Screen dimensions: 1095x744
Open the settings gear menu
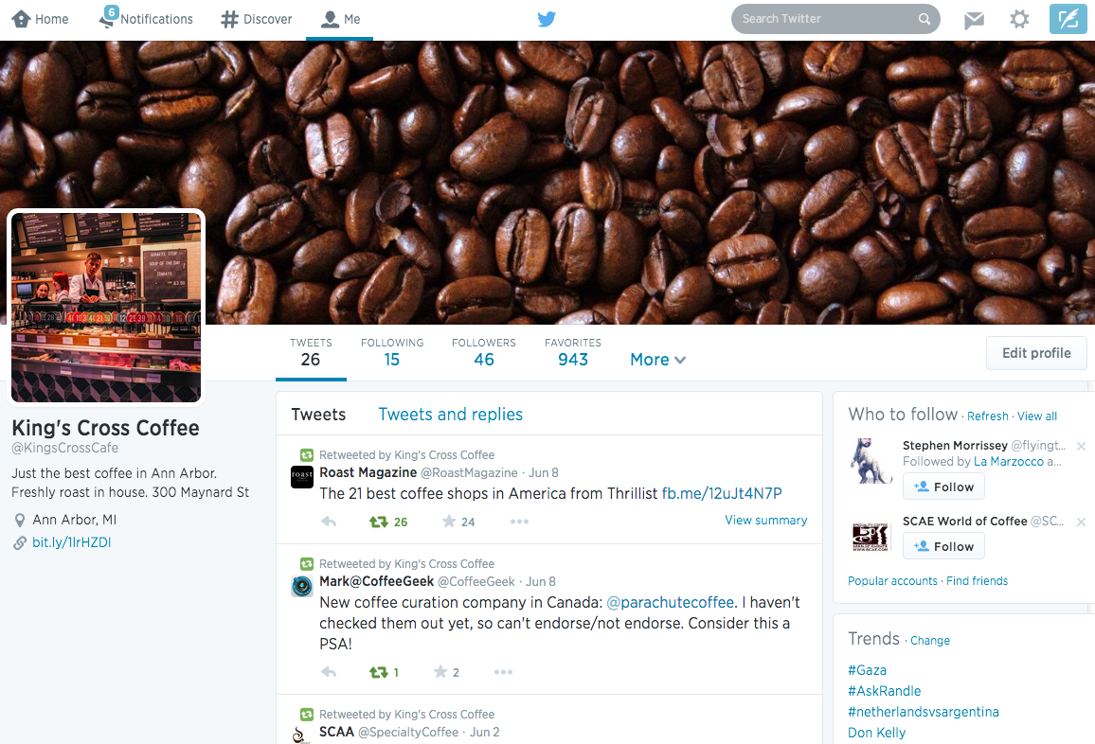(x=1019, y=19)
